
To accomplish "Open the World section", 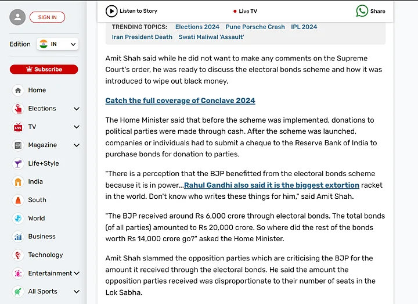I will 36,219.
